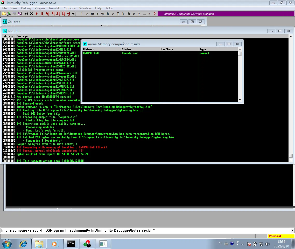Click the Trace into toolbar icon
The width and height of the screenshot is (295, 249).
click(x=58, y=14)
